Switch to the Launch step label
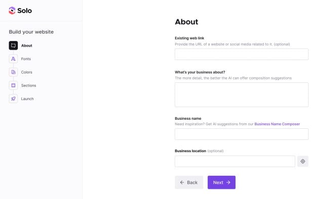Image resolution: width=313 pixels, height=199 pixels. [x=27, y=99]
